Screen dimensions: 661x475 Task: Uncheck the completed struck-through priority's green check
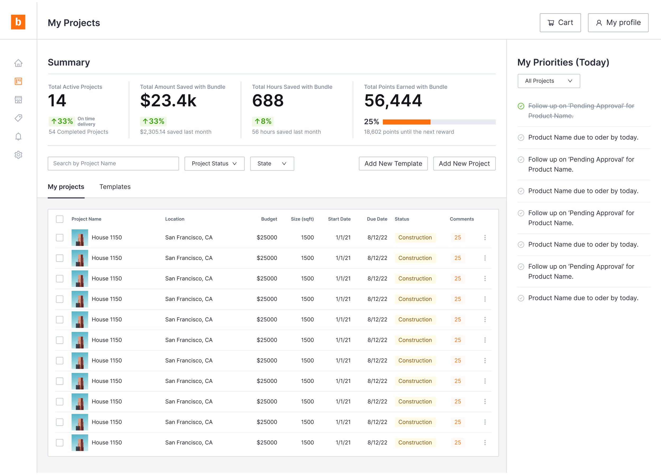pos(521,106)
